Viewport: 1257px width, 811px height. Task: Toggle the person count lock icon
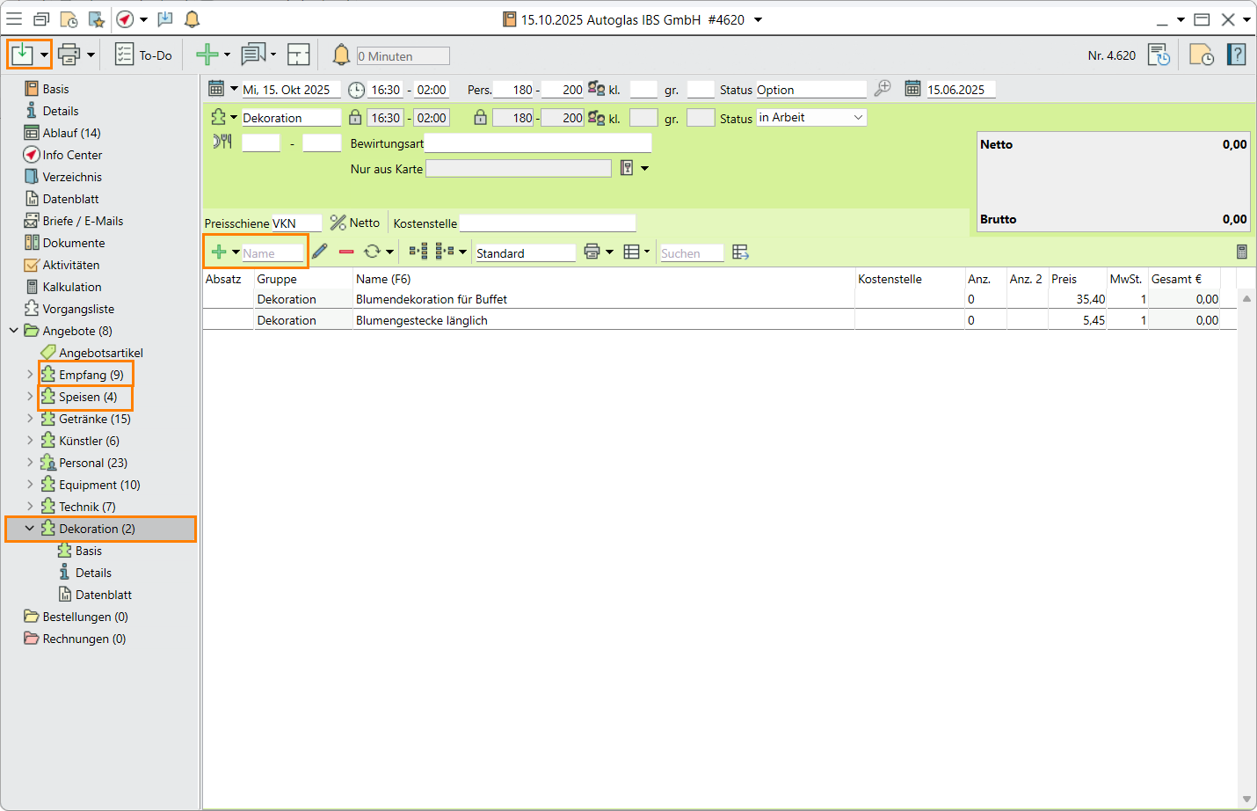pos(480,118)
